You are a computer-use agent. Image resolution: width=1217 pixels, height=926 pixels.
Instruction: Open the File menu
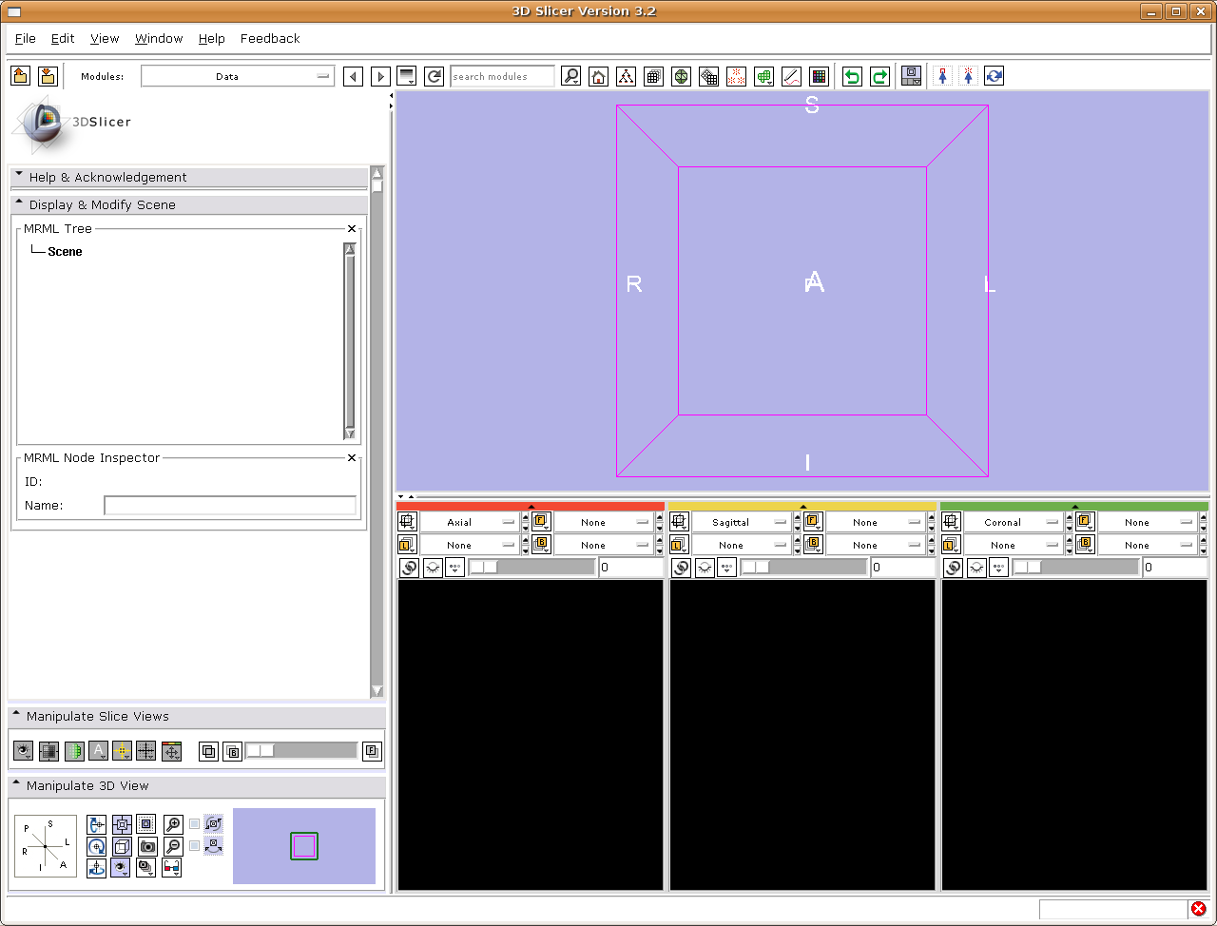26,38
